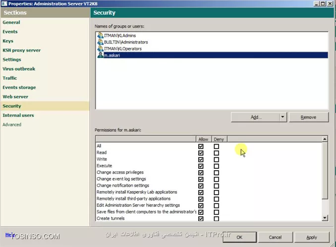Toggle Allow for Change access privileges
This screenshot has height=247, width=336.
click(201, 173)
